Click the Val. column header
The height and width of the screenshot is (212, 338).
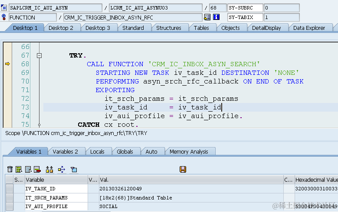tap(191, 180)
